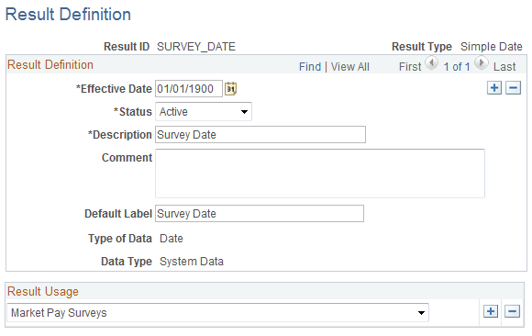The height and width of the screenshot is (336, 532).
Task: Remove the Market Pay Surveys usage row
Action: (x=512, y=311)
